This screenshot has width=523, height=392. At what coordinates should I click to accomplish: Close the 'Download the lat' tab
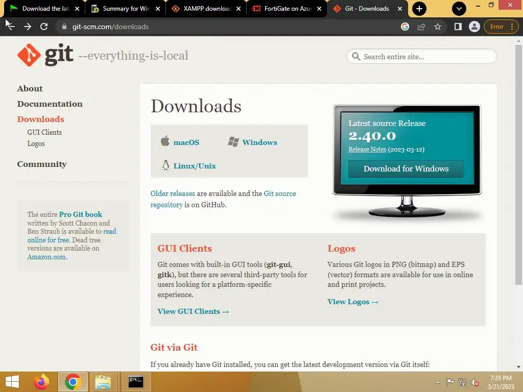pos(77,9)
